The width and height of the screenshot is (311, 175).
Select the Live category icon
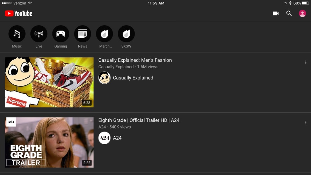(x=39, y=34)
